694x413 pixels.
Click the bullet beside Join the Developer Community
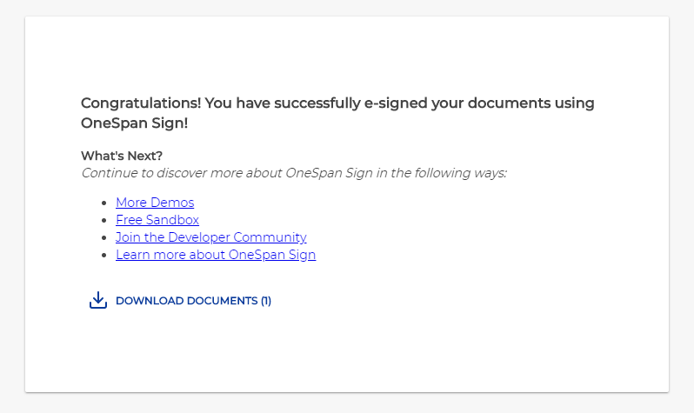pos(104,237)
